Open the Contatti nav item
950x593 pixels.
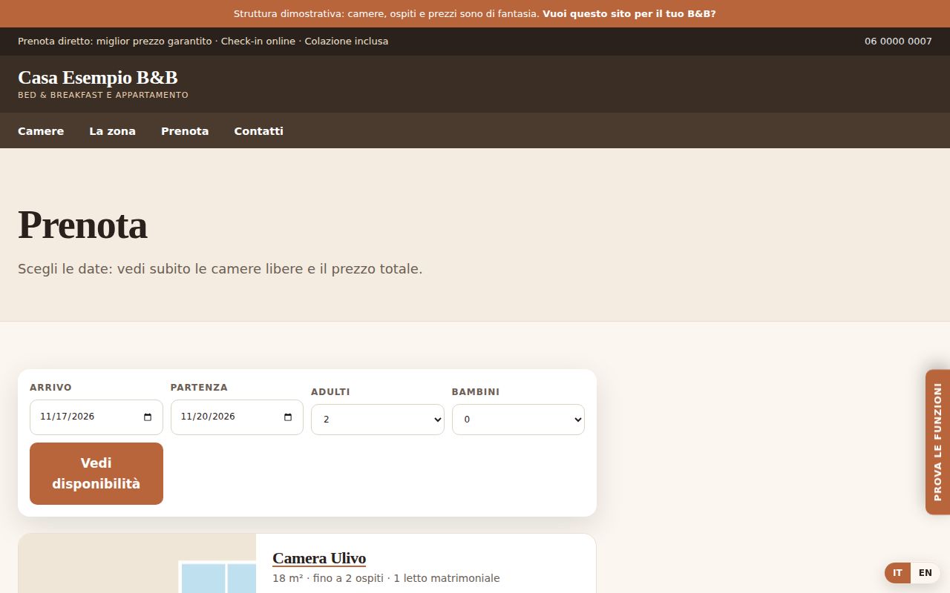coord(258,131)
